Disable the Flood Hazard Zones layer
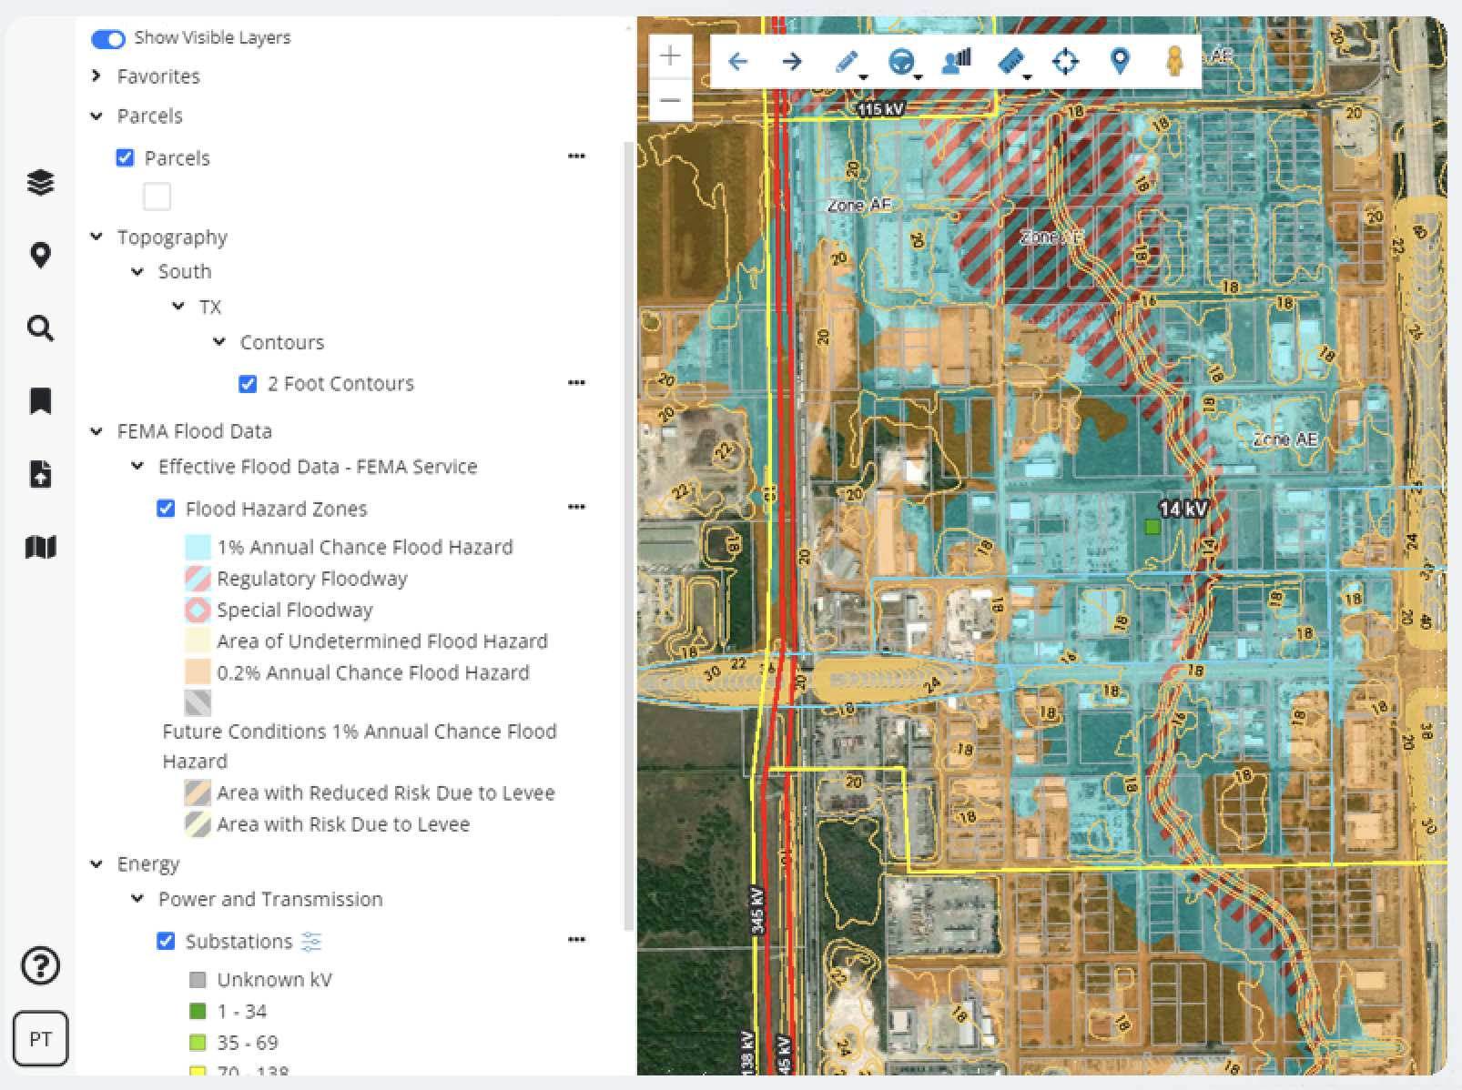Viewport: 1462px width, 1090px height. (x=167, y=509)
